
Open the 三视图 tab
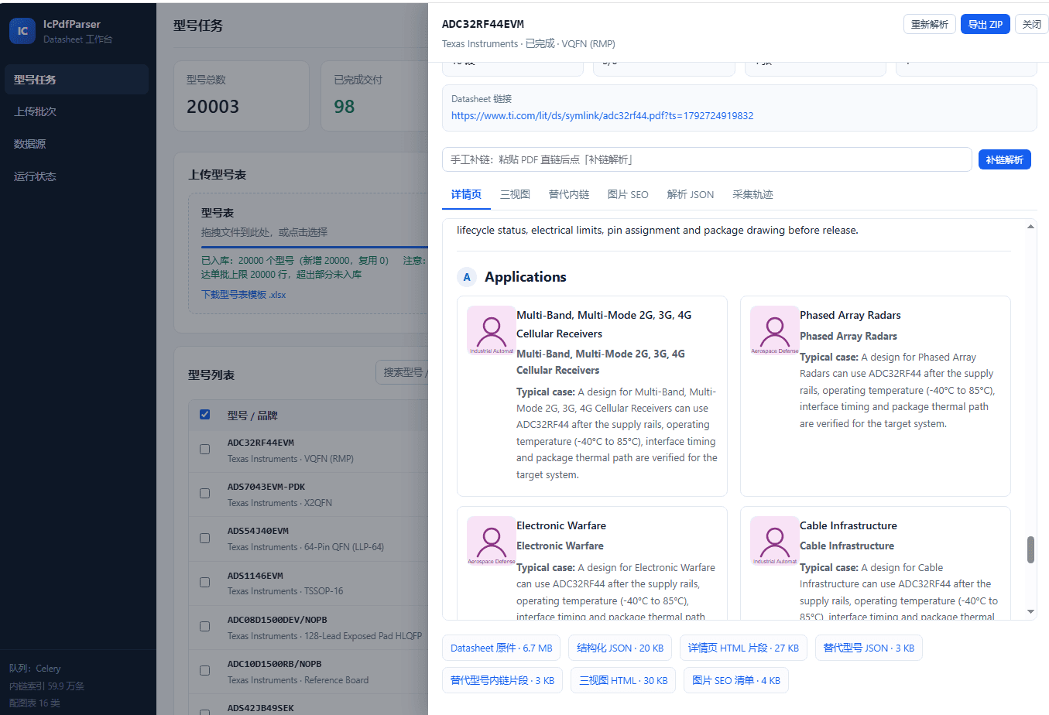coord(515,194)
